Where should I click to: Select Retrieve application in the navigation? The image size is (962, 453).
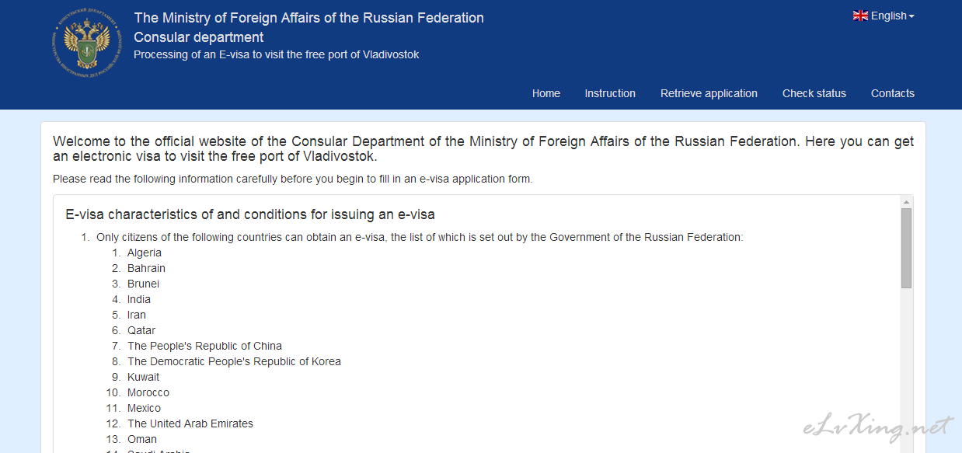pos(709,93)
